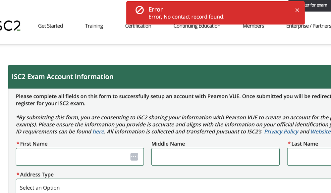Follow the Website link after Privacy Policy
This screenshot has width=331, height=193.
[x=320, y=132]
